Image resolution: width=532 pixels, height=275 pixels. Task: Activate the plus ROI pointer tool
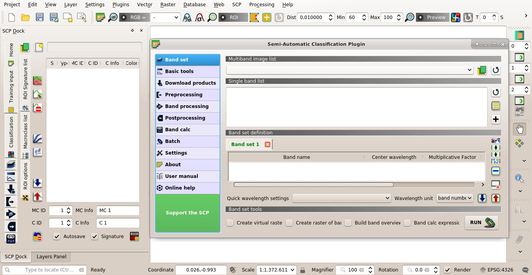click(x=266, y=17)
